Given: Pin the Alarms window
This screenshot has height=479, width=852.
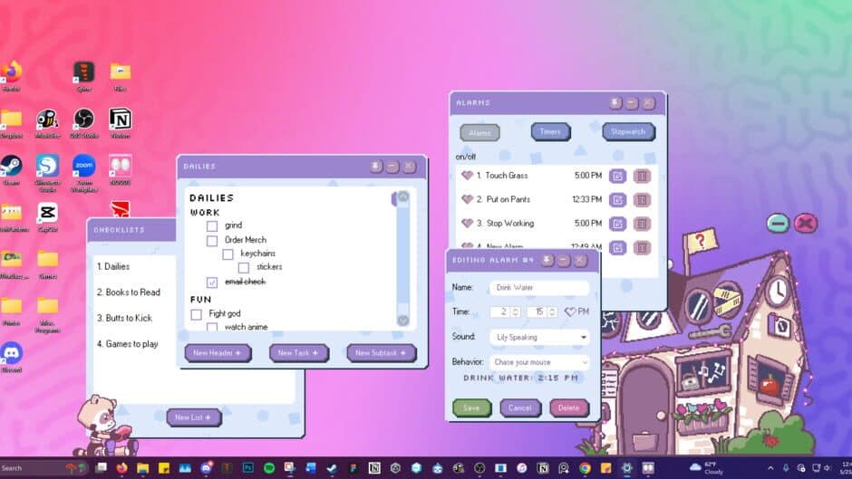Looking at the screenshot, I should (615, 102).
